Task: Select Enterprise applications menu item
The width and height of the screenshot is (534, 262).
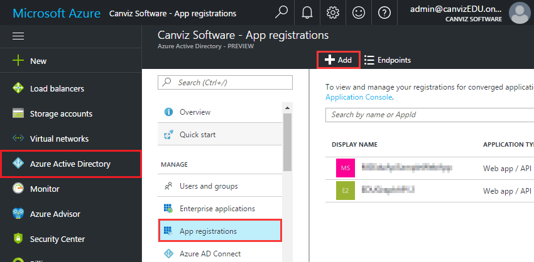Action: click(x=220, y=208)
